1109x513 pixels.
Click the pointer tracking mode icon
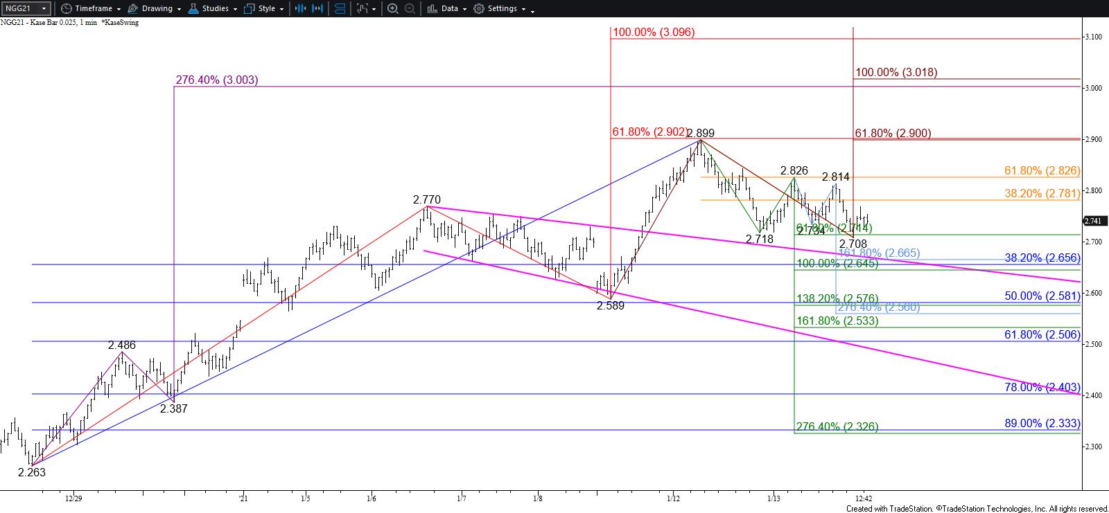[x=364, y=8]
